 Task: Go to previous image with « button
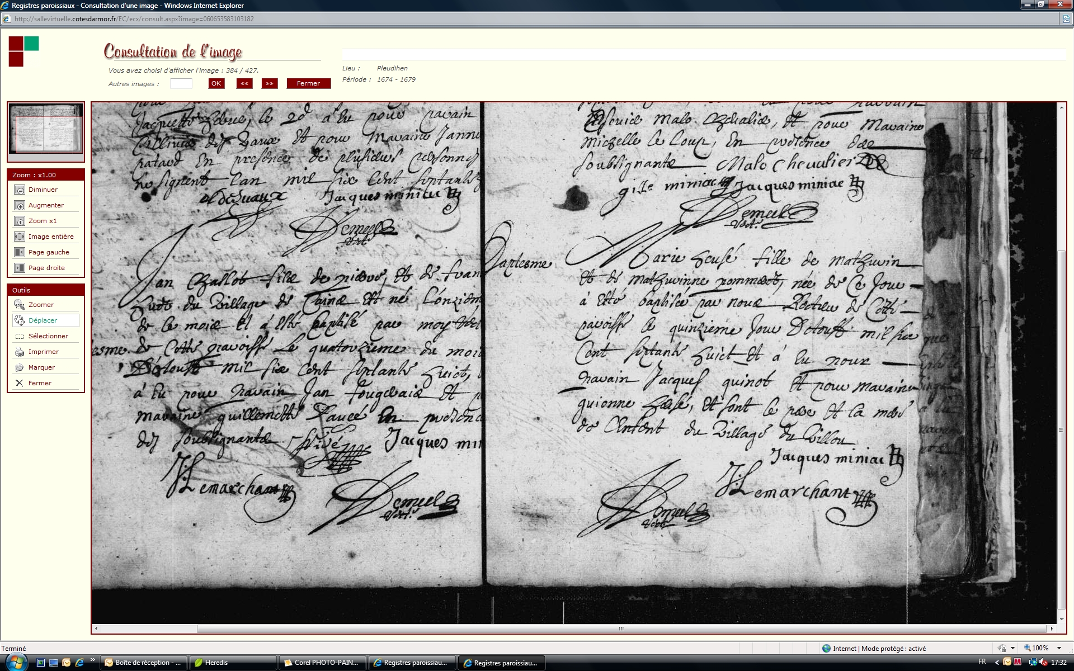pyautogui.click(x=244, y=83)
